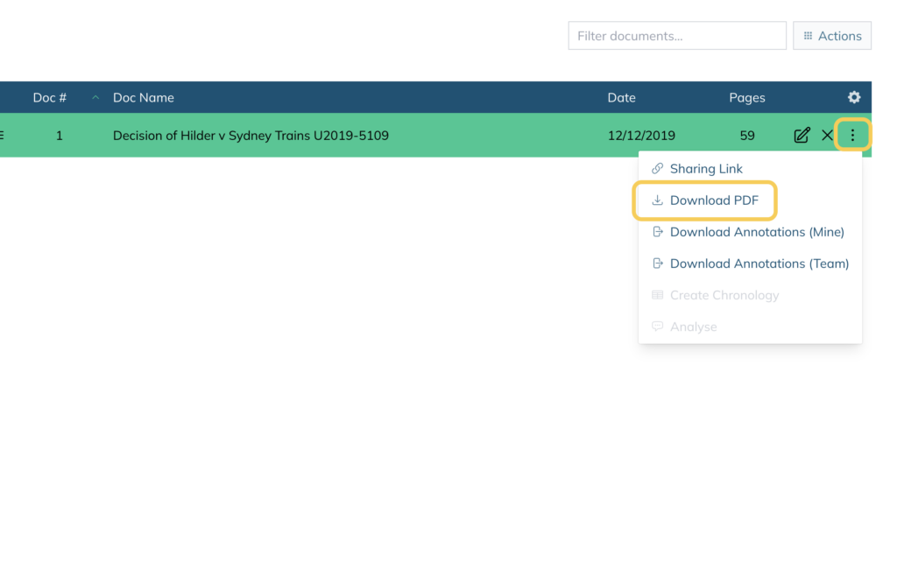Click the date 12/12/2019 cell
The image size is (897, 576).
tap(641, 136)
